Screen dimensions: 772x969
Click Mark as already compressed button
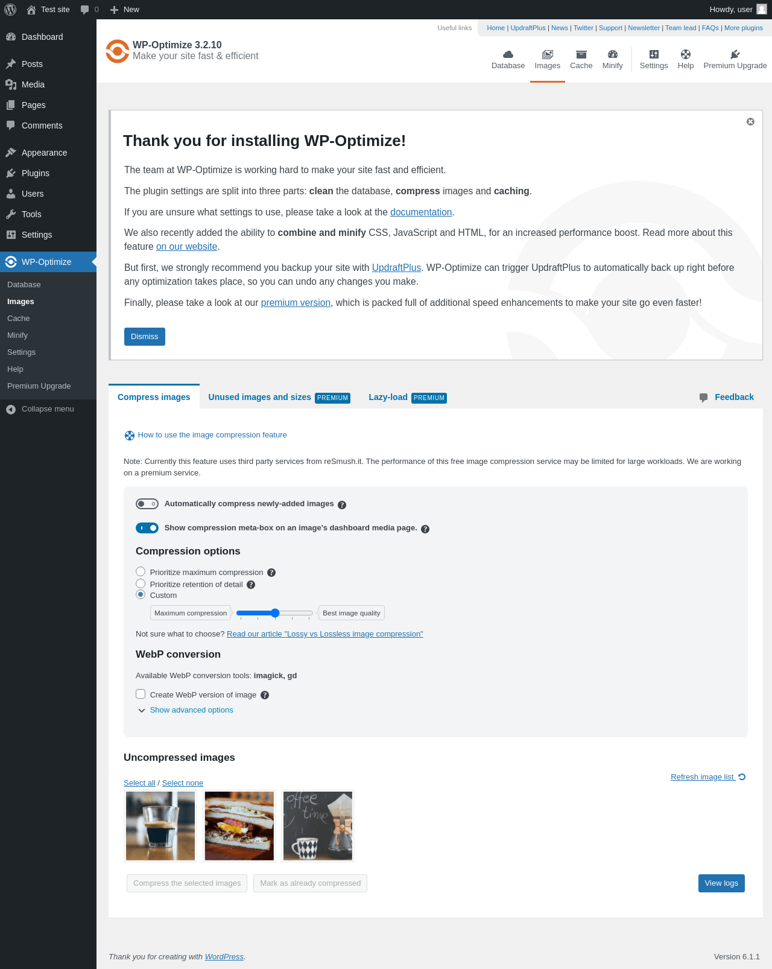point(311,883)
